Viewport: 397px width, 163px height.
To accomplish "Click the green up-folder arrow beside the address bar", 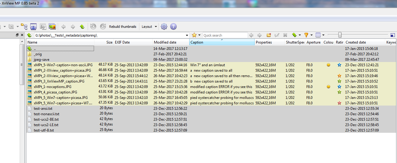I will (29, 35).
